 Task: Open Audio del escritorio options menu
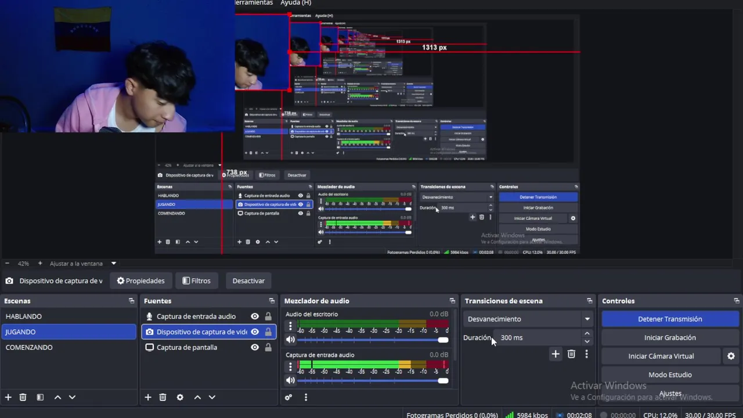(x=291, y=326)
